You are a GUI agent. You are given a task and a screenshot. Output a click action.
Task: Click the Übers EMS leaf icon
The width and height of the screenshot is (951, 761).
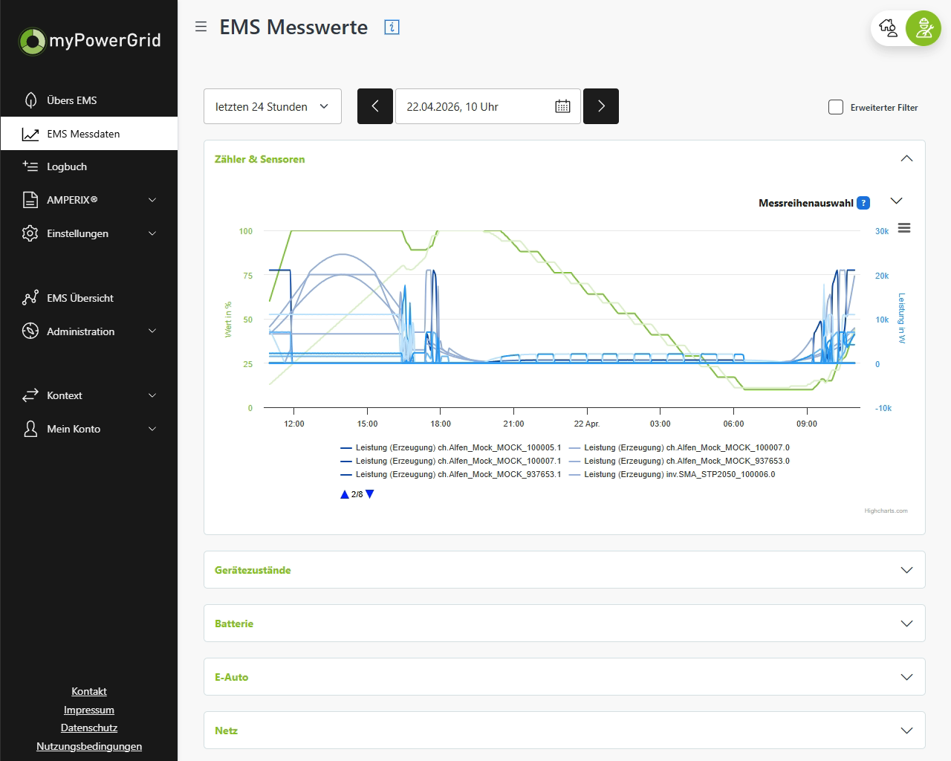(30, 100)
